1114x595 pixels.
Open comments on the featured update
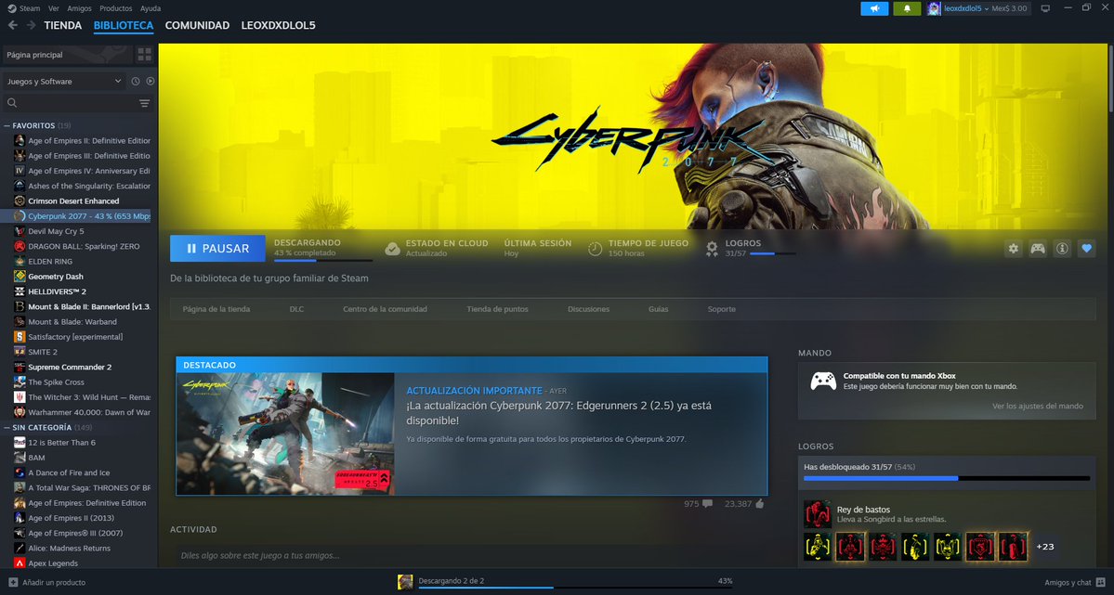click(x=699, y=503)
